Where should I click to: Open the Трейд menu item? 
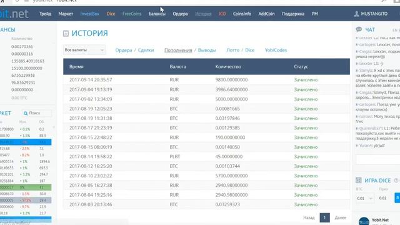point(45,14)
